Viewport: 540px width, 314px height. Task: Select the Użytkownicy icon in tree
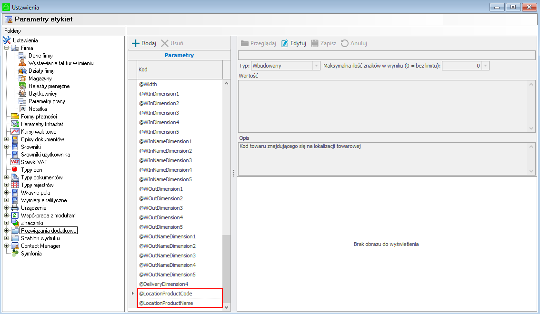[x=22, y=94]
